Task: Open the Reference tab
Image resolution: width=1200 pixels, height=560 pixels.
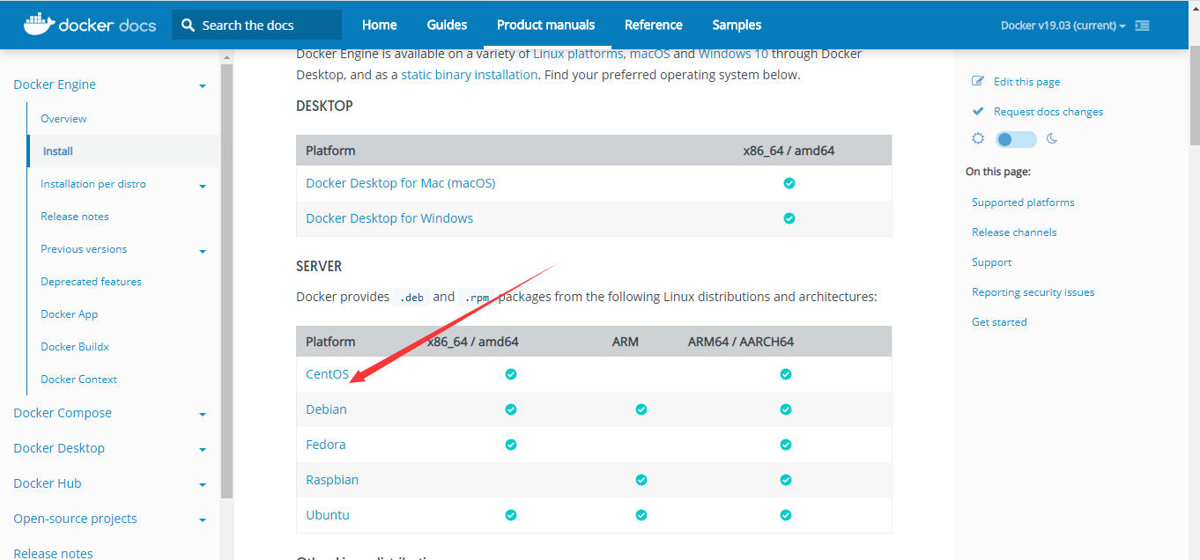Action: [653, 25]
